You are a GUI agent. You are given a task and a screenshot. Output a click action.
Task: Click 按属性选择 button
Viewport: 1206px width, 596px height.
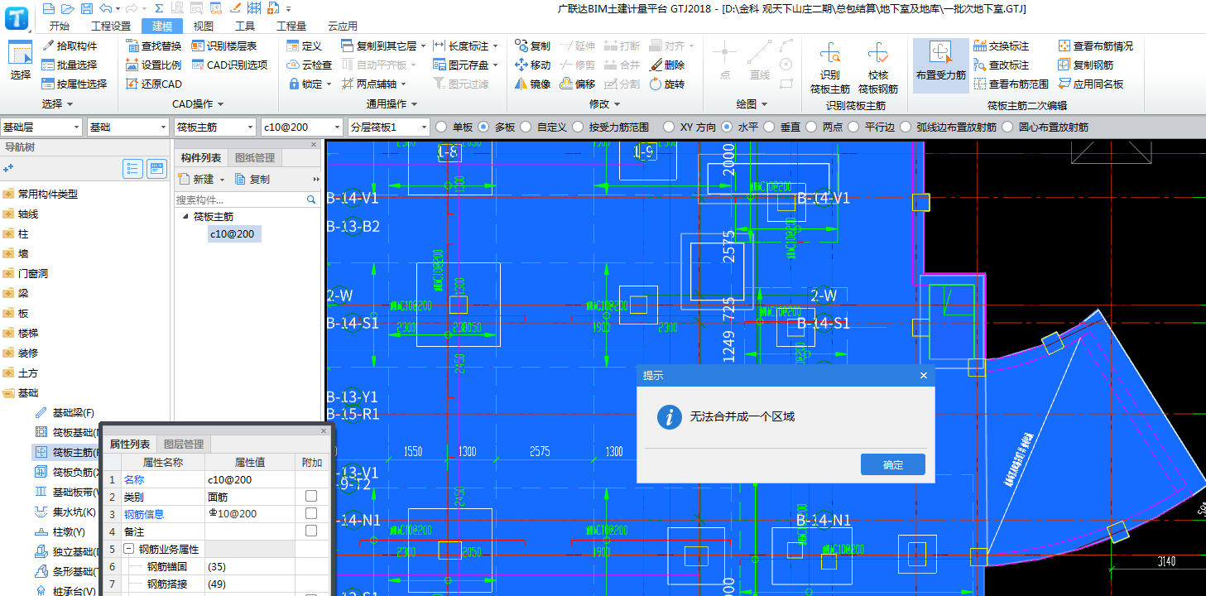coord(74,84)
